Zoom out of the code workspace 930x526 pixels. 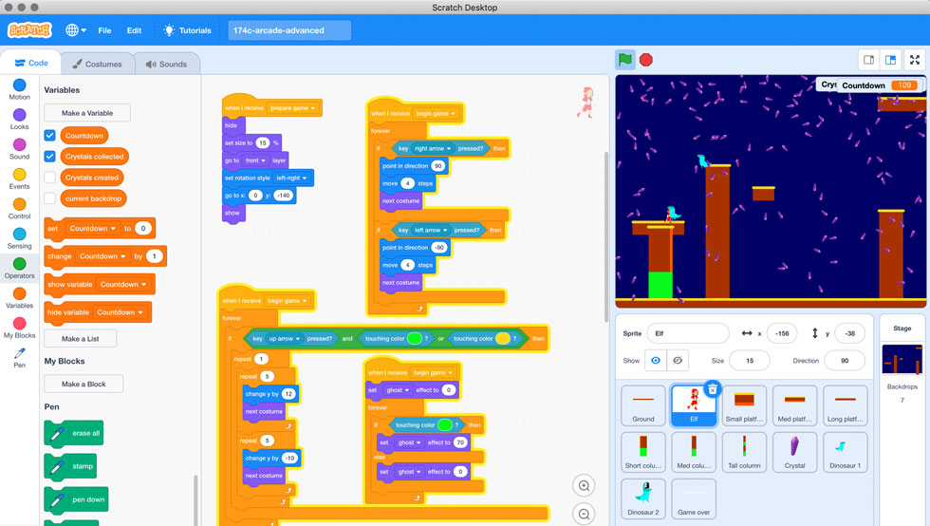(x=584, y=514)
